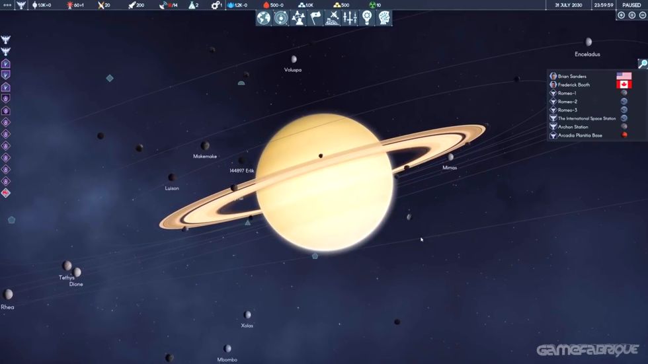Select the moon Mimas
This screenshot has width=648, height=364.
pyautogui.click(x=450, y=157)
